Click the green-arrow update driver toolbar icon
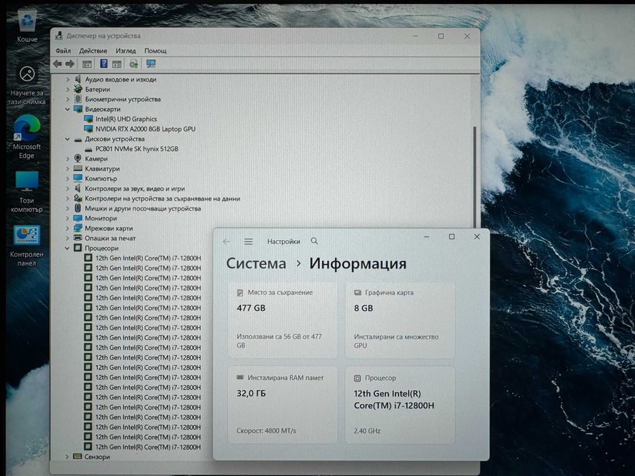The image size is (635, 476). [133, 63]
